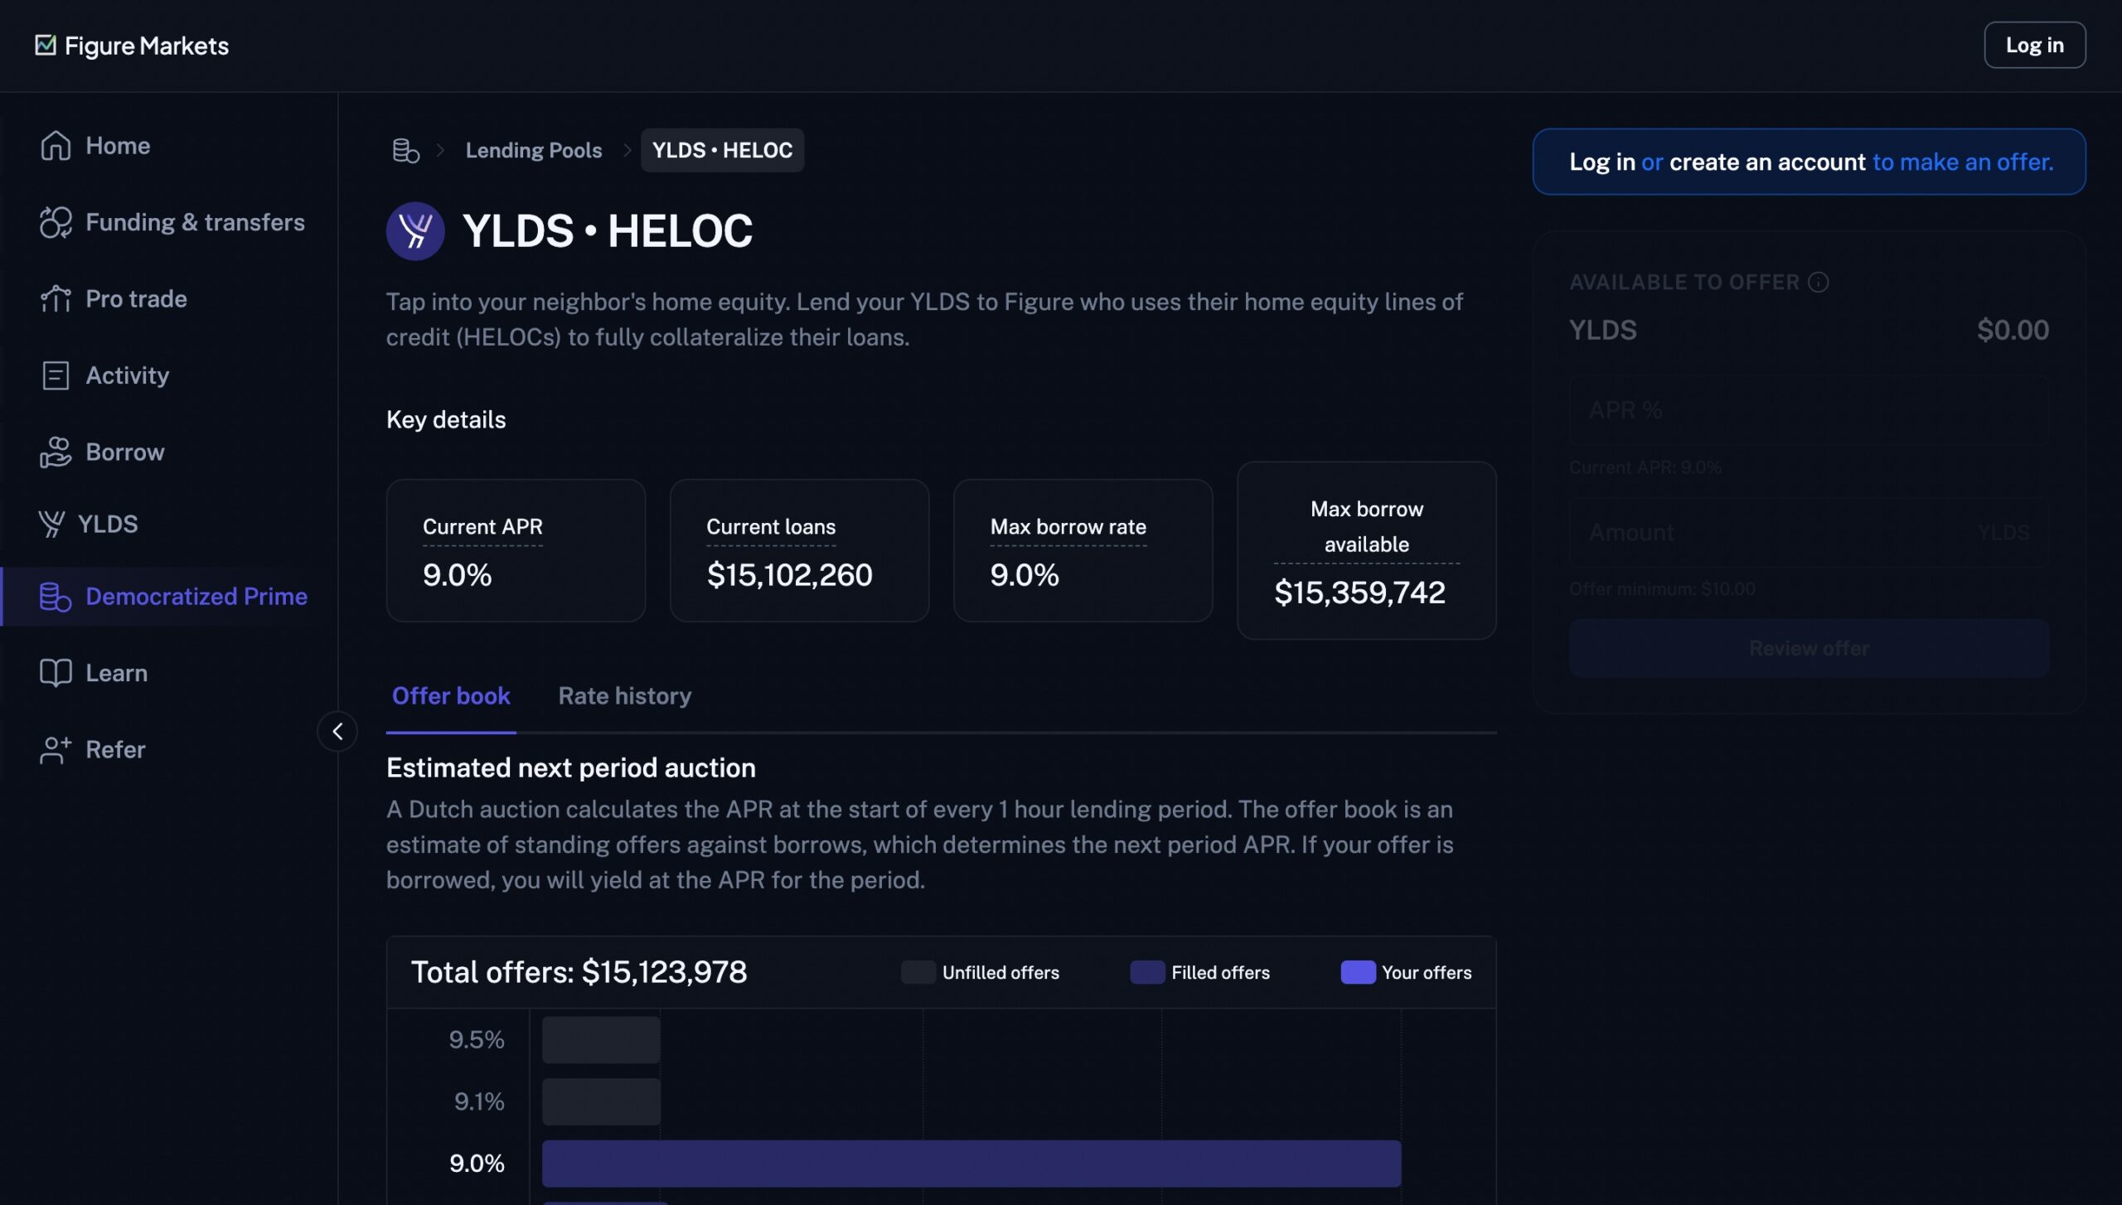
Task: Click the YLDS HELOC pool logo
Action: (x=415, y=231)
